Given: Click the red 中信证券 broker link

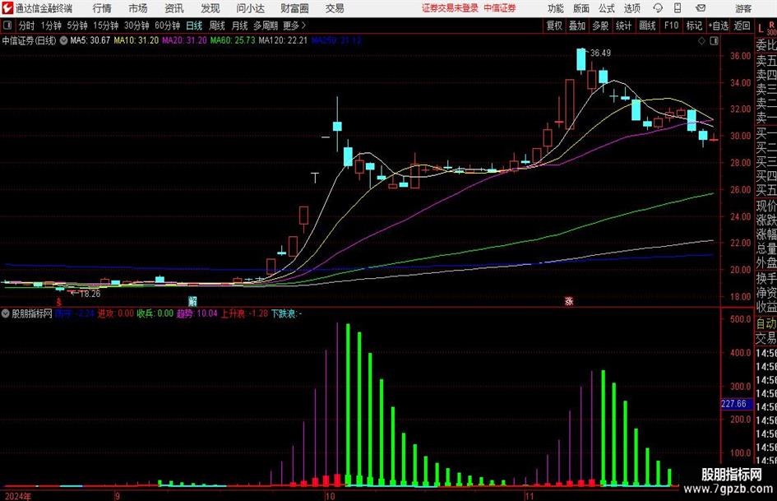Looking at the screenshot, I should click(500, 8).
